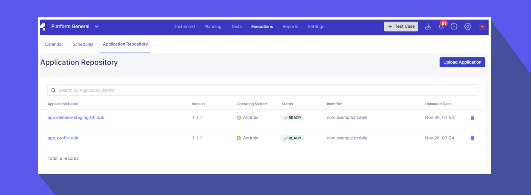531x195 pixels.
Task: Click identifier com.example.mobile in app-profile.apk row
Action: 347,138
